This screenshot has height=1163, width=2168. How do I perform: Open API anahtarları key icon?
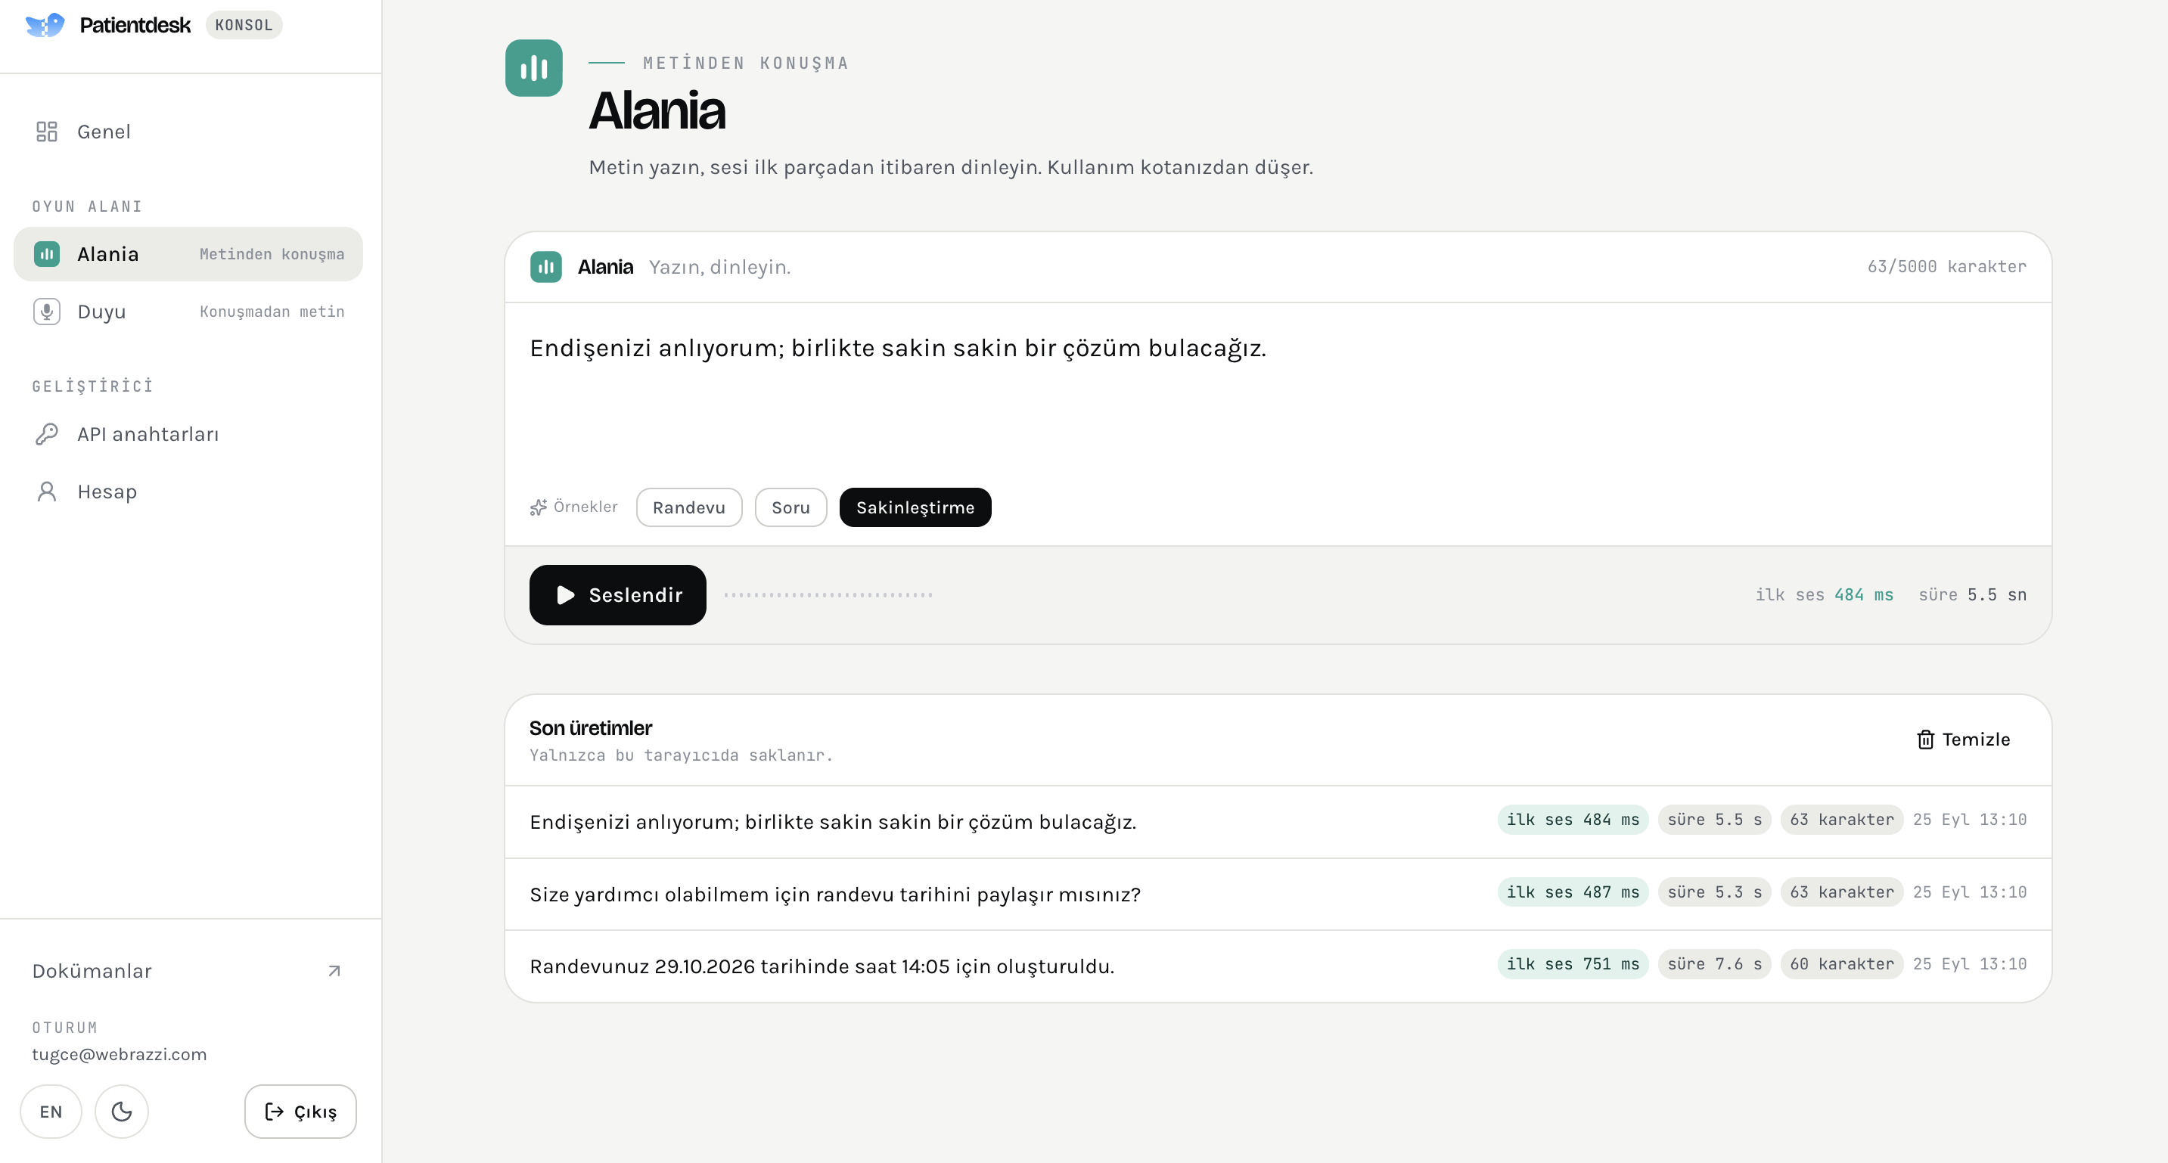[x=46, y=434]
